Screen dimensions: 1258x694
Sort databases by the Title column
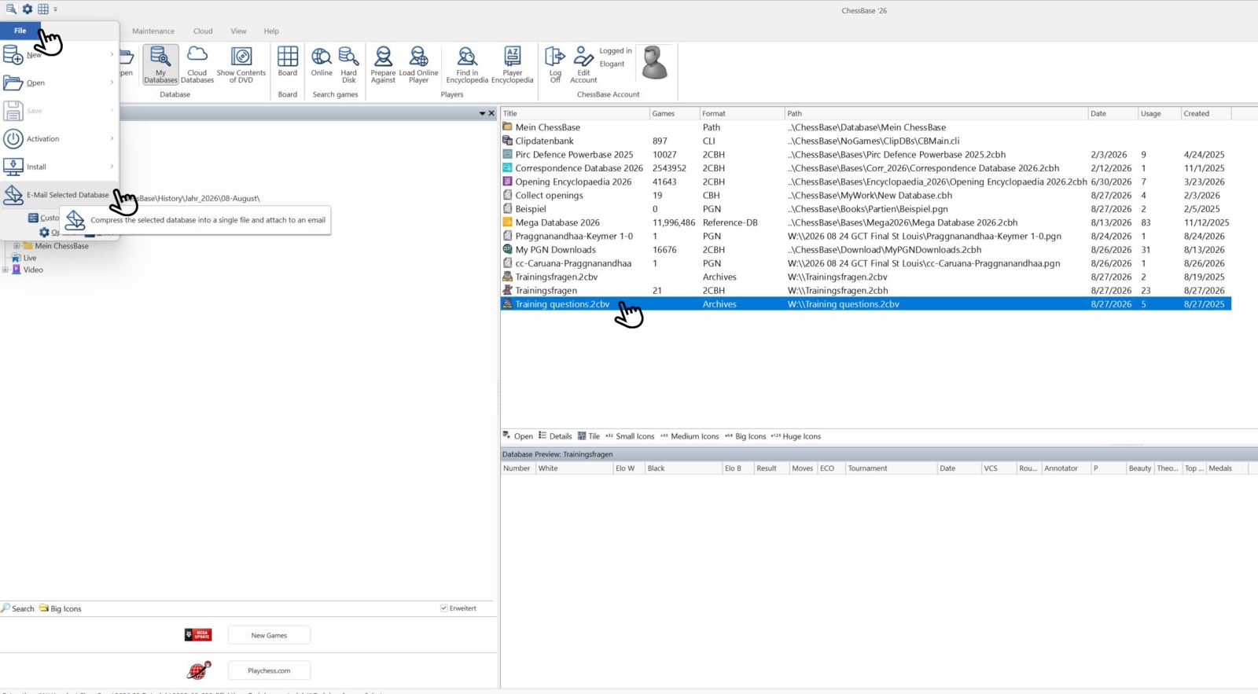[x=575, y=114]
